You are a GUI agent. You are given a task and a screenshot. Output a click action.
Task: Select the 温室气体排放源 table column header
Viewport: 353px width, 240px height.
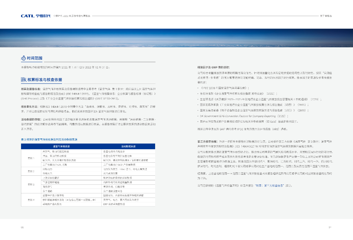tap(61, 147)
